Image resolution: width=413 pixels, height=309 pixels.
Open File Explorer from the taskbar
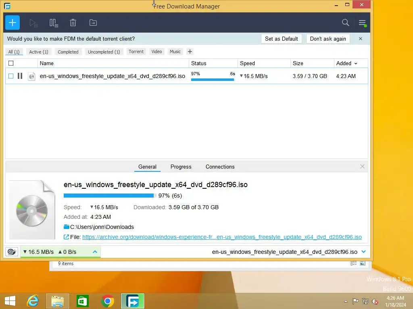coord(57,301)
